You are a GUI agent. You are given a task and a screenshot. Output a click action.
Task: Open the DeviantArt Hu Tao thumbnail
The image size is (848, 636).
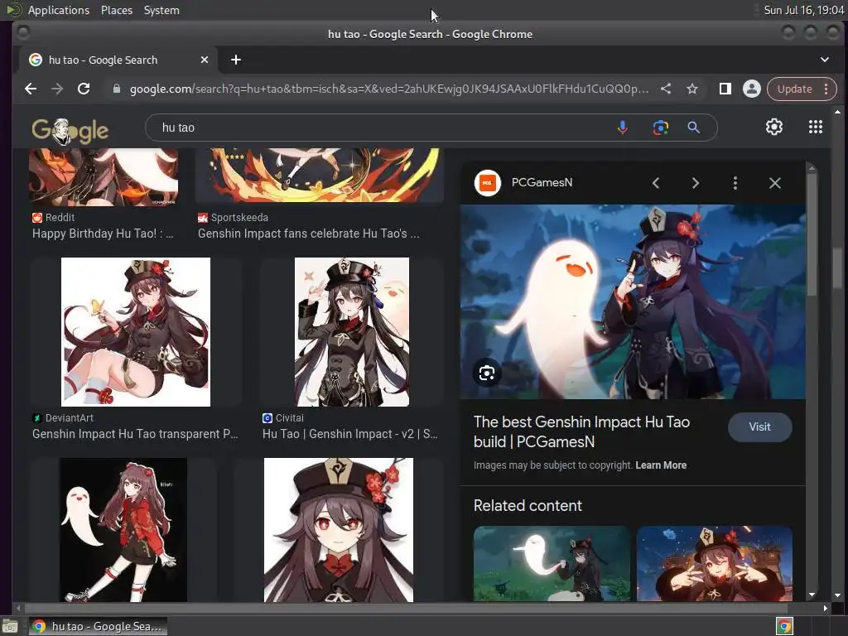[136, 332]
